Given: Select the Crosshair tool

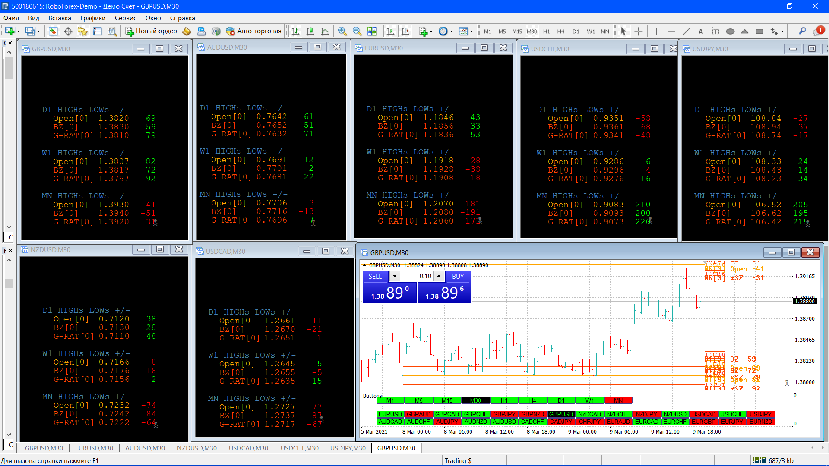Looking at the screenshot, I should (639, 31).
